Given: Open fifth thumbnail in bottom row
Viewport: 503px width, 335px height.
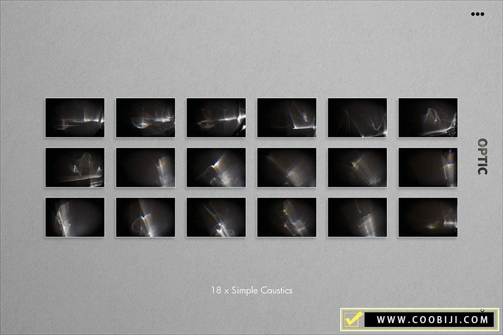Looking at the screenshot, I should point(357,217).
